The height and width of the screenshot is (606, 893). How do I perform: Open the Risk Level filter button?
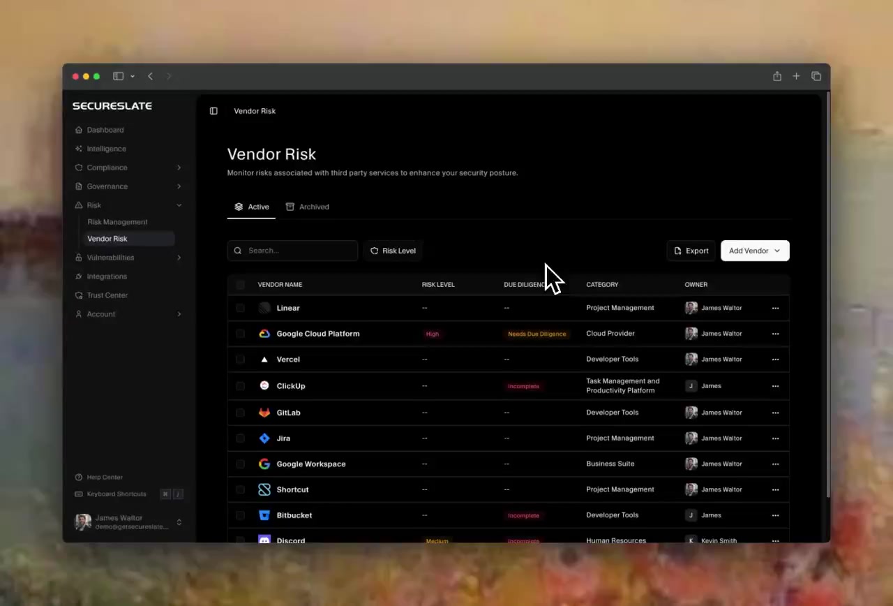click(x=393, y=251)
